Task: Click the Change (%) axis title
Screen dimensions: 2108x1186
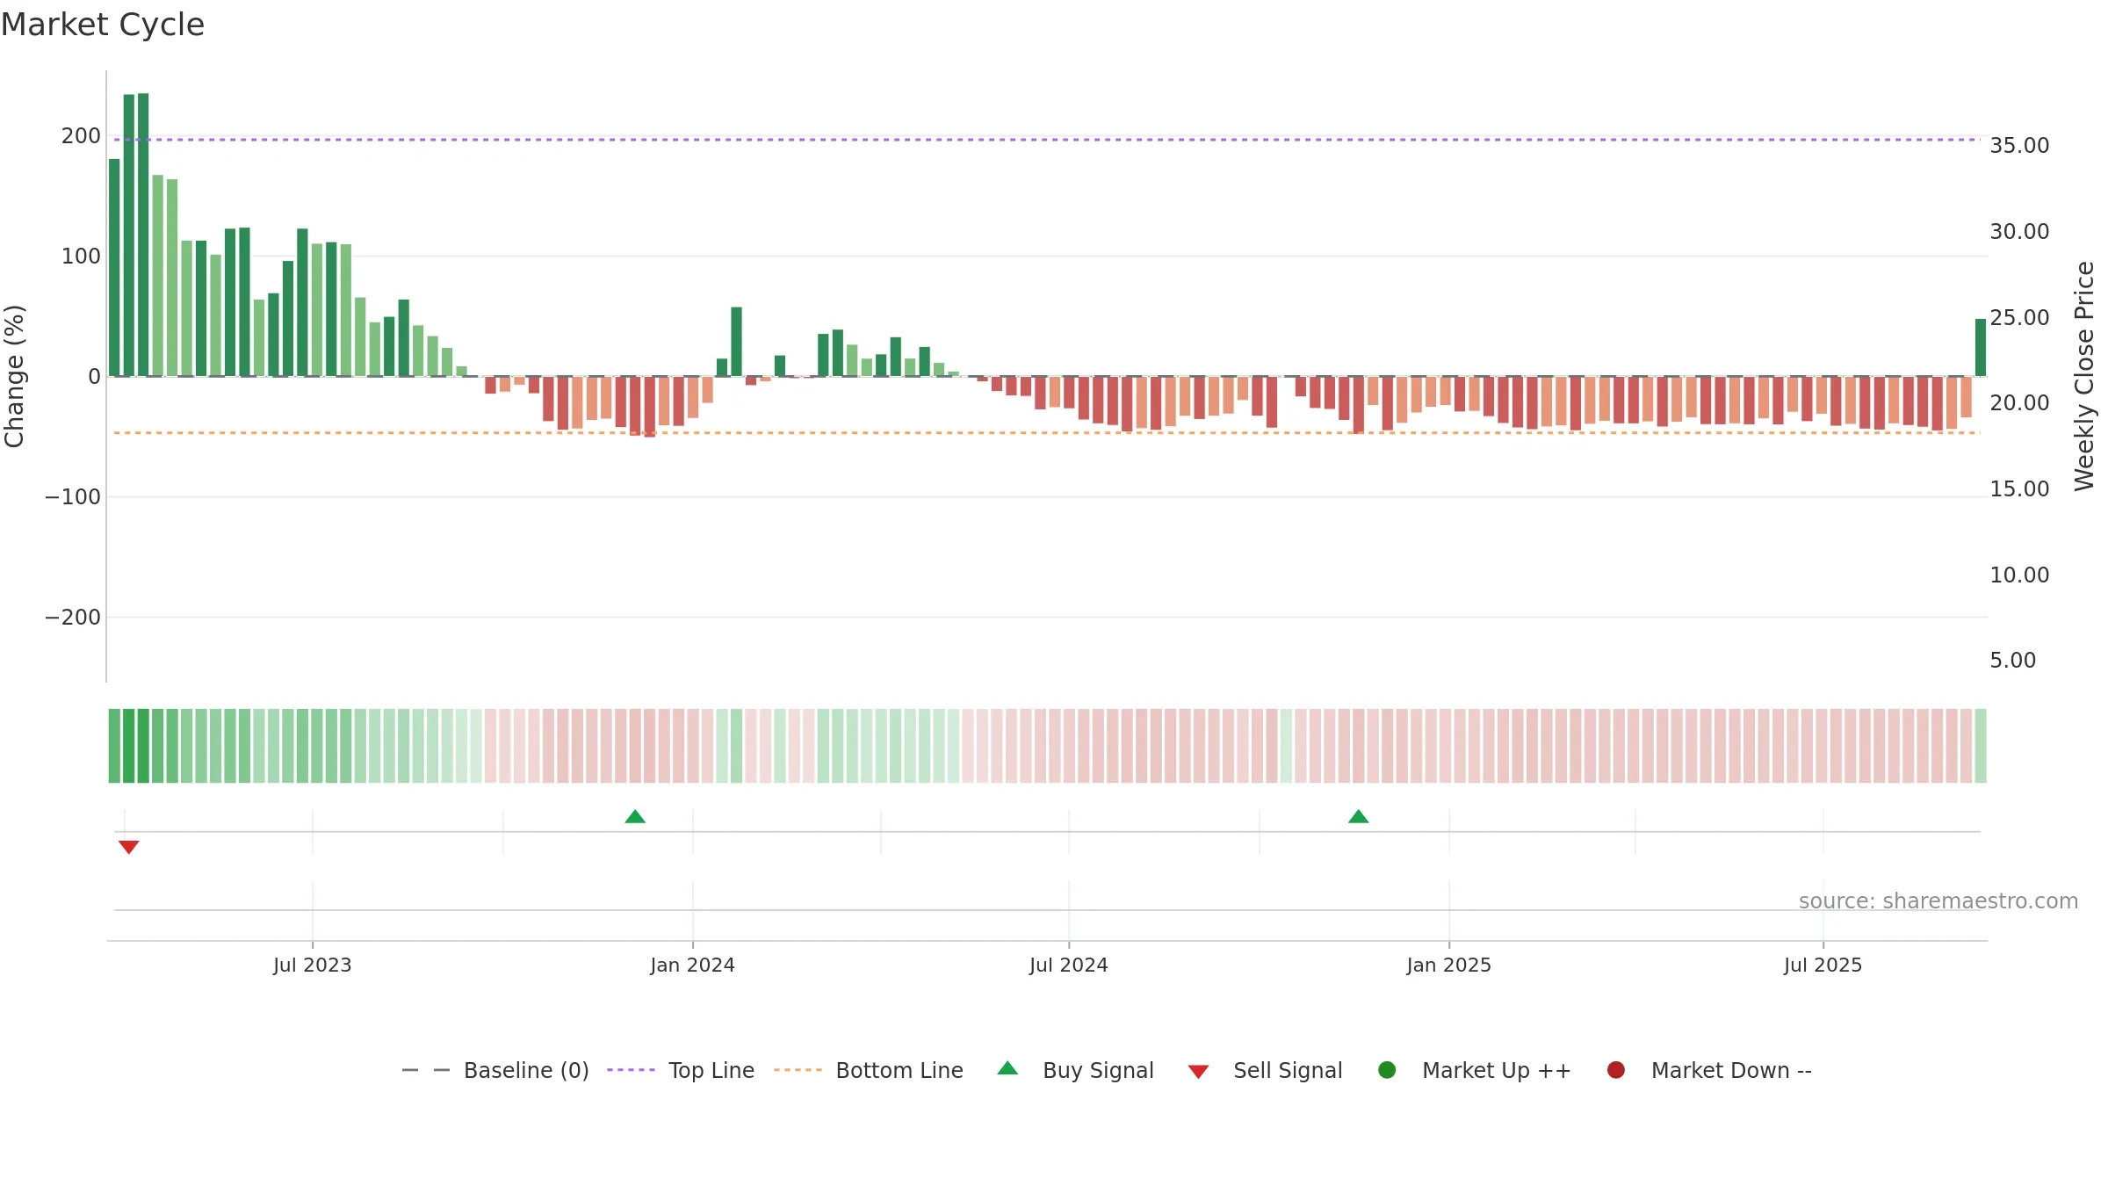Action: click(14, 376)
